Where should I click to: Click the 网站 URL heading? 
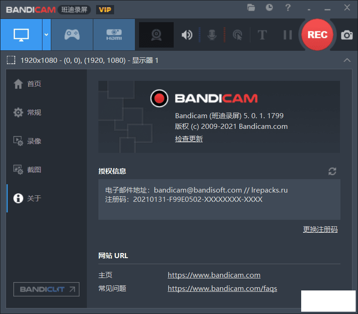[x=113, y=255]
